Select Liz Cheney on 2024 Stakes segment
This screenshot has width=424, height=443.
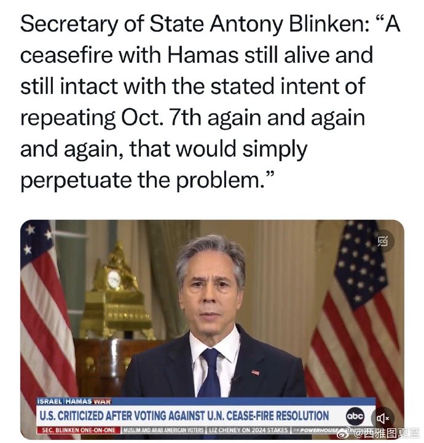[248, 430]
